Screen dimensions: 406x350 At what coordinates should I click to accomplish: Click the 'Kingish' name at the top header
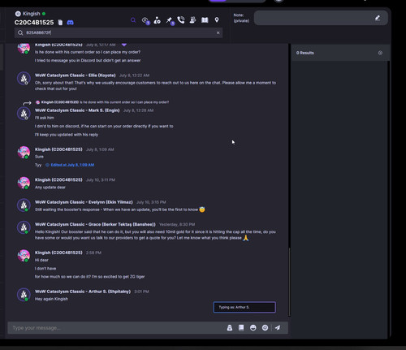[x=32, y=14]
